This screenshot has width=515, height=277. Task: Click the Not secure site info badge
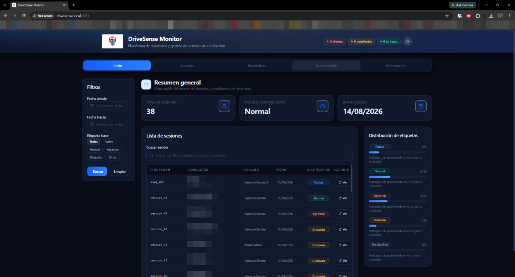[x=43, y=16]
